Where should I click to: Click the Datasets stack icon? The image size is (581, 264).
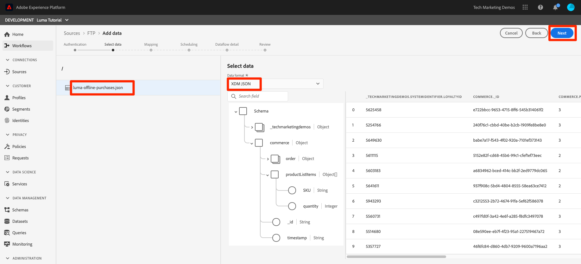point(7,221)
